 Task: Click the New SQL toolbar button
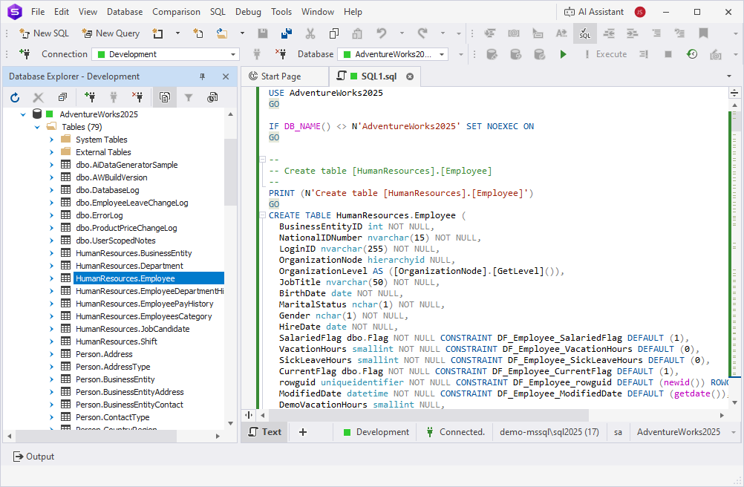(44, 33)
